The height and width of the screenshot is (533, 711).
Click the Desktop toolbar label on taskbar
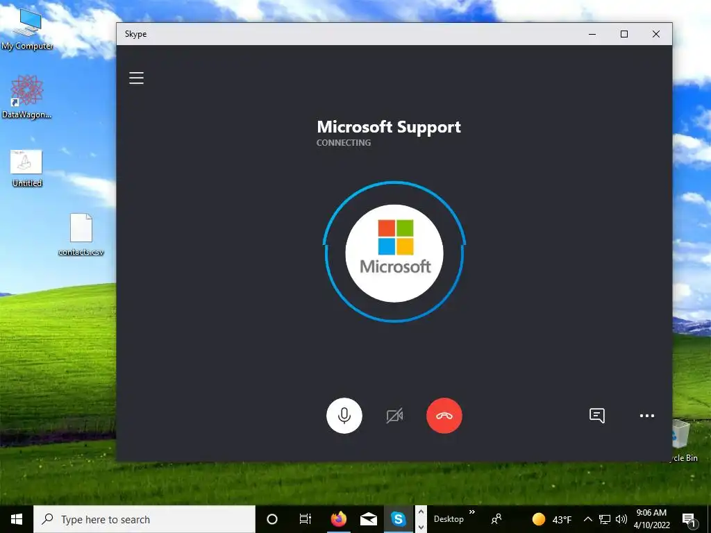pyautogui.click(x=449, y=519)
